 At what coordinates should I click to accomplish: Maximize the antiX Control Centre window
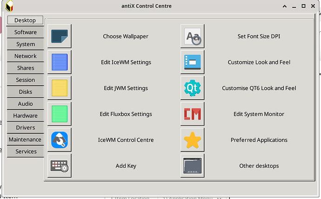click(x=303, y=6)
